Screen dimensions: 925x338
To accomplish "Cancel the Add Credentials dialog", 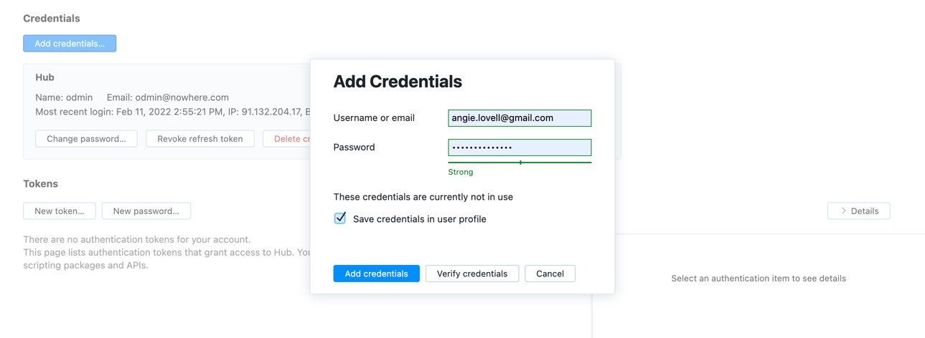I will (x=550, y=274).
